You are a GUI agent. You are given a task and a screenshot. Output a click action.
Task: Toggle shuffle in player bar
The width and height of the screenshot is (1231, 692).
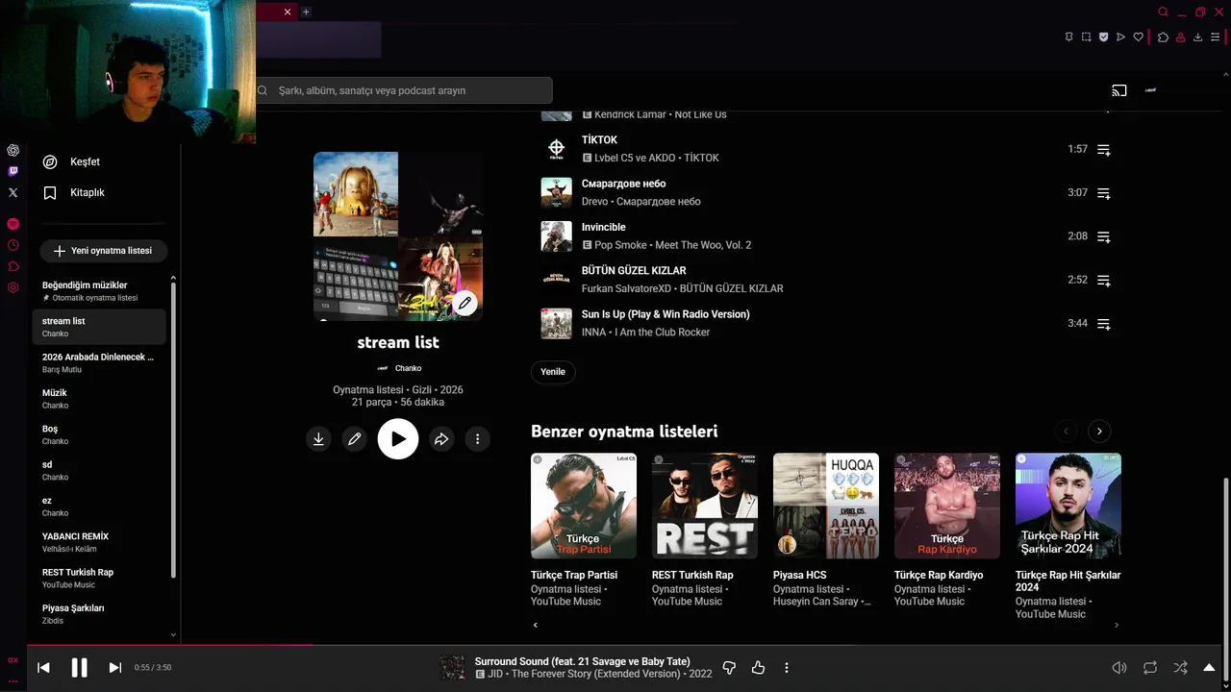[1180, 668]
